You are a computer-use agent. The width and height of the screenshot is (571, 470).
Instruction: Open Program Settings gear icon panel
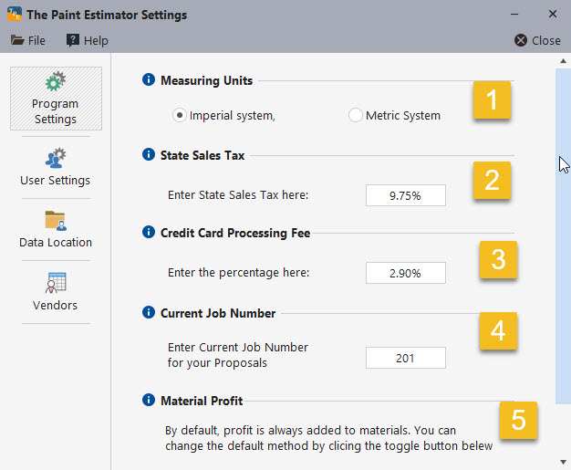tap(55, 99)
